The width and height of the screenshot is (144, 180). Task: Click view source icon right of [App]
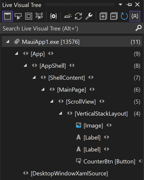51,53
